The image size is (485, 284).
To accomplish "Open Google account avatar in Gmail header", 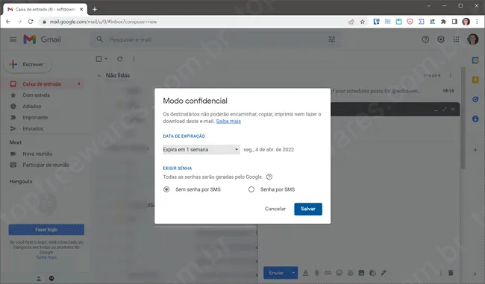I will [472, 40].
